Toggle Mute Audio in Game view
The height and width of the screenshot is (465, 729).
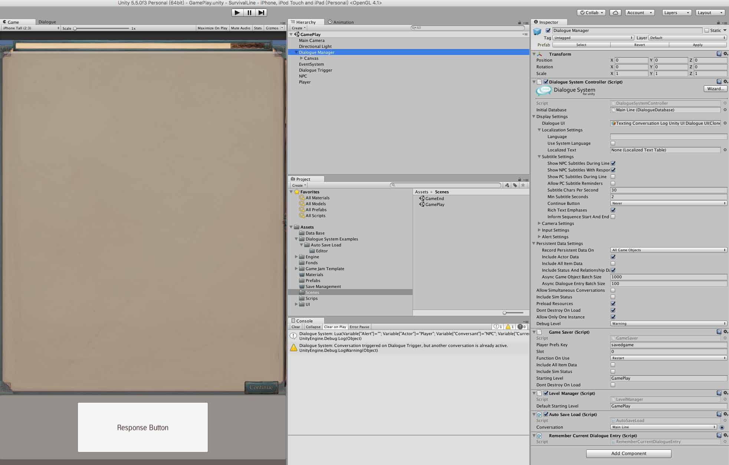coord(240,28)
